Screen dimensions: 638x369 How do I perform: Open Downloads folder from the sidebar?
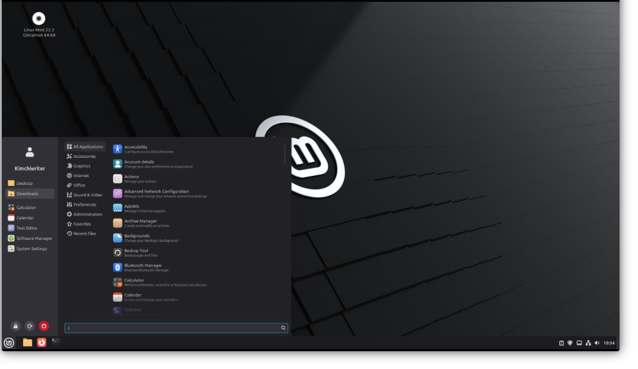click(x=27, y=194)
